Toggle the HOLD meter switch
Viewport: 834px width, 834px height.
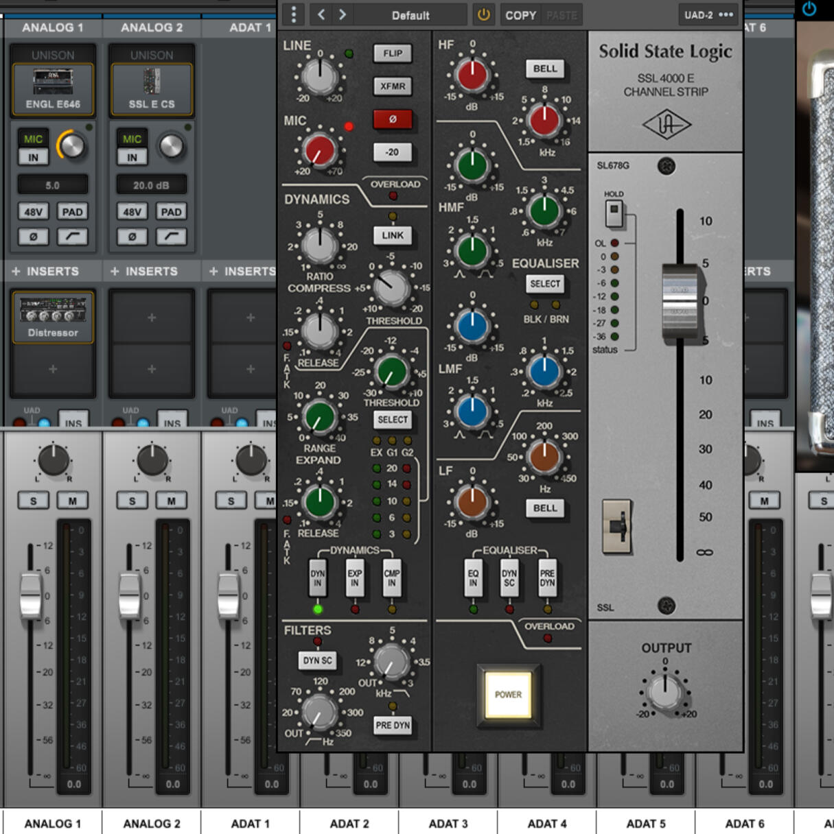(x=614, y=213)
